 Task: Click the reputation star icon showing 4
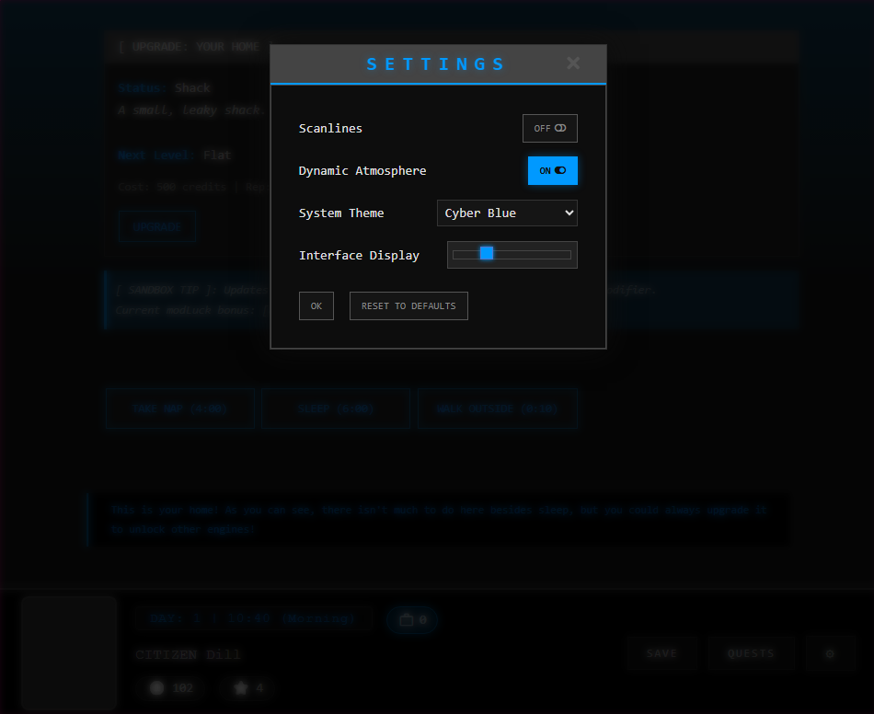click(x=241, y=688)
